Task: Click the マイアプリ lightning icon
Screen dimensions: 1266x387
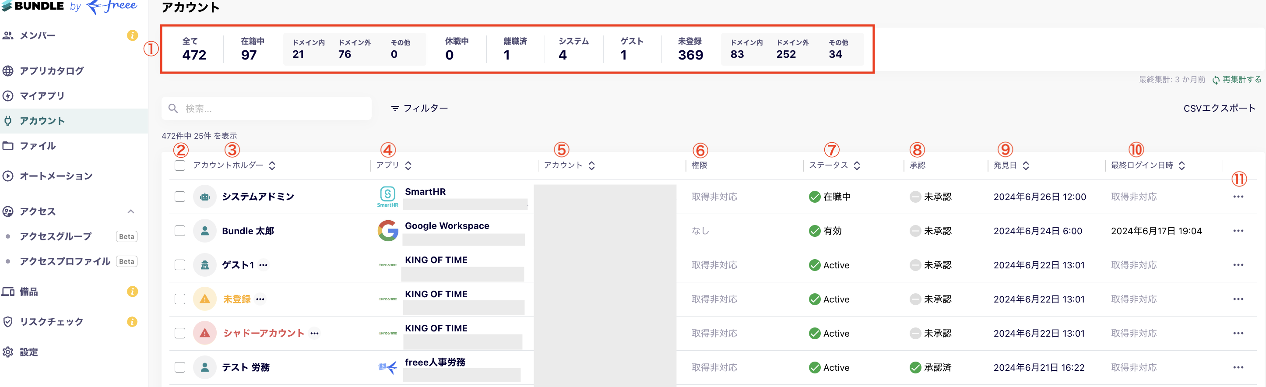Action: (8, 96)
